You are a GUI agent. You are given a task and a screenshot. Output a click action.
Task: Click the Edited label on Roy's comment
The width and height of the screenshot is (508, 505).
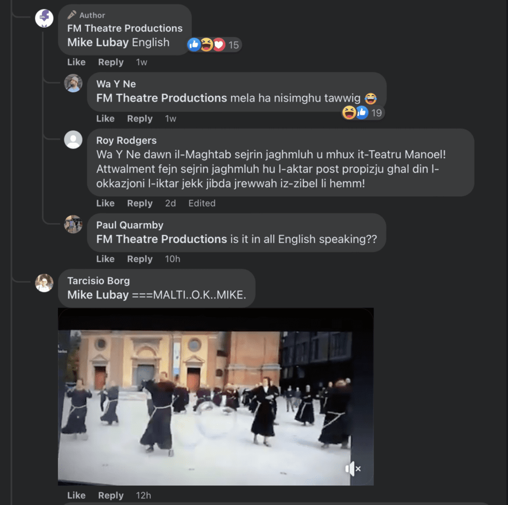coord(201,203)
